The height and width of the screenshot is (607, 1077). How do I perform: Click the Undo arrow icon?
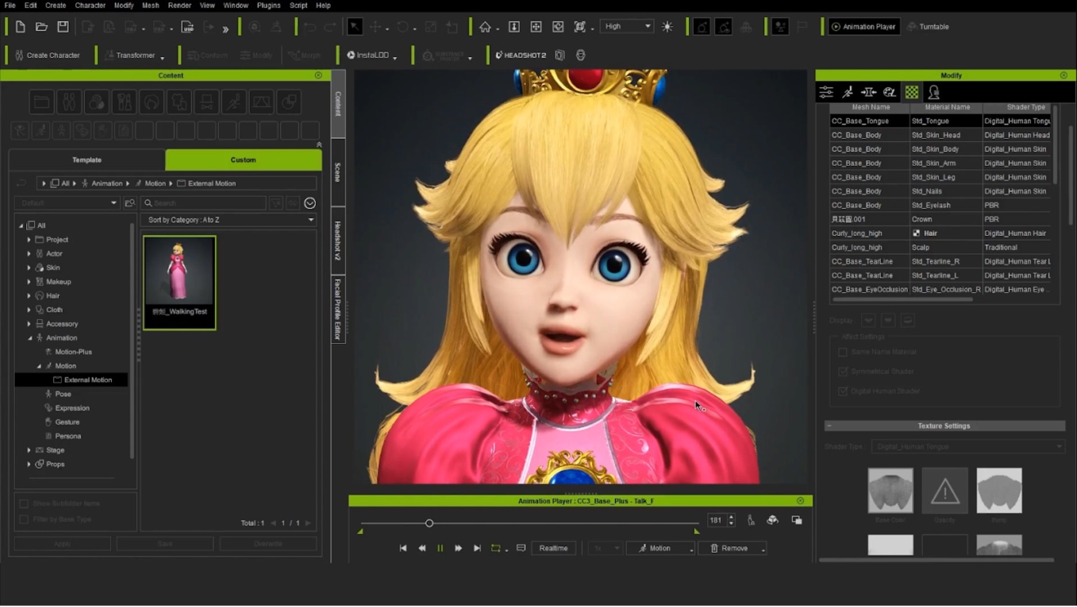310,26
